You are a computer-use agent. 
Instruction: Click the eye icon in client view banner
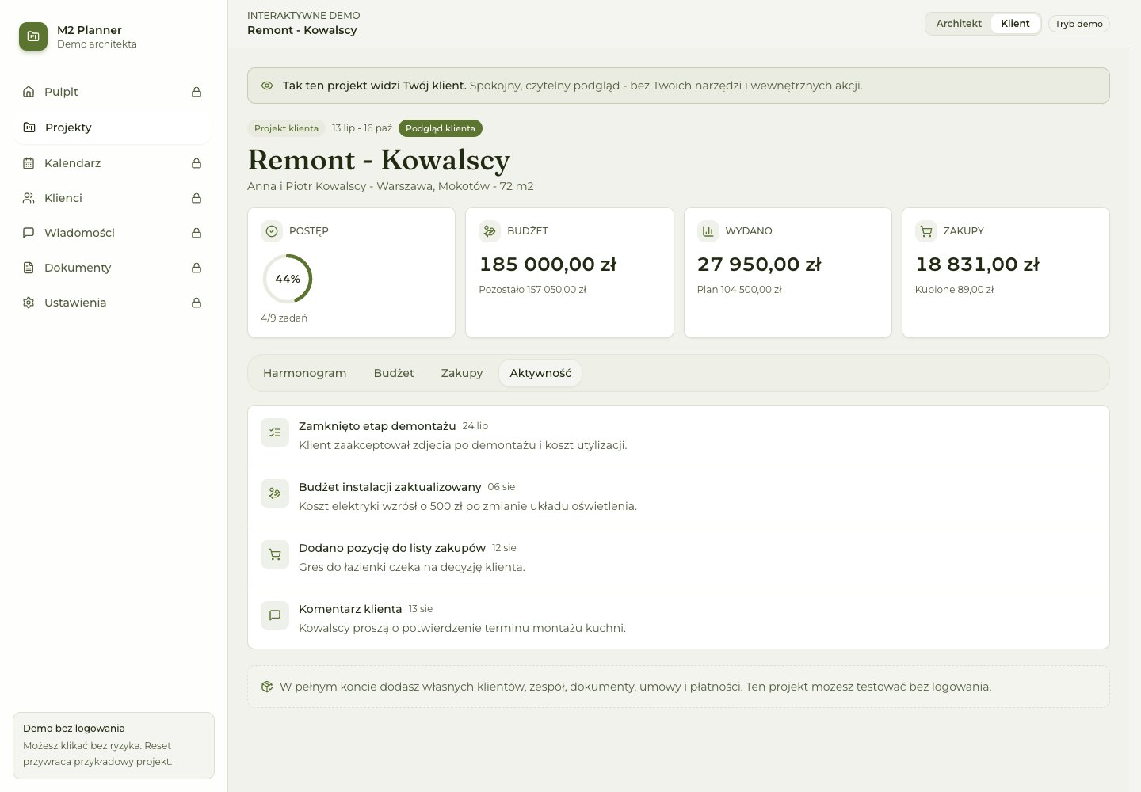tap(267, 86)
